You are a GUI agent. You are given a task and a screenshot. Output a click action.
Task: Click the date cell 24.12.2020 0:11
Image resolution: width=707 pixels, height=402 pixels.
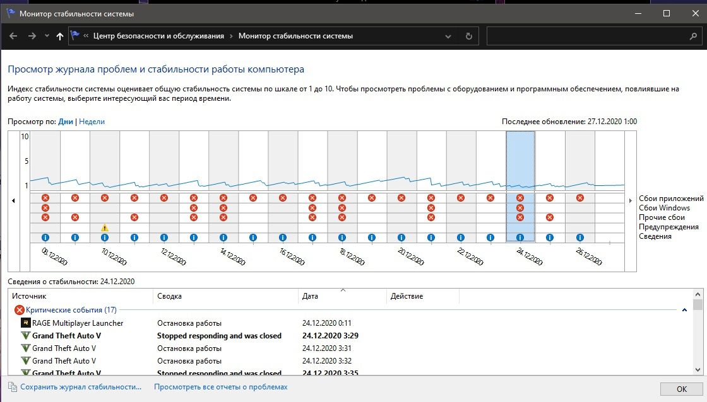tap(327, 323)
